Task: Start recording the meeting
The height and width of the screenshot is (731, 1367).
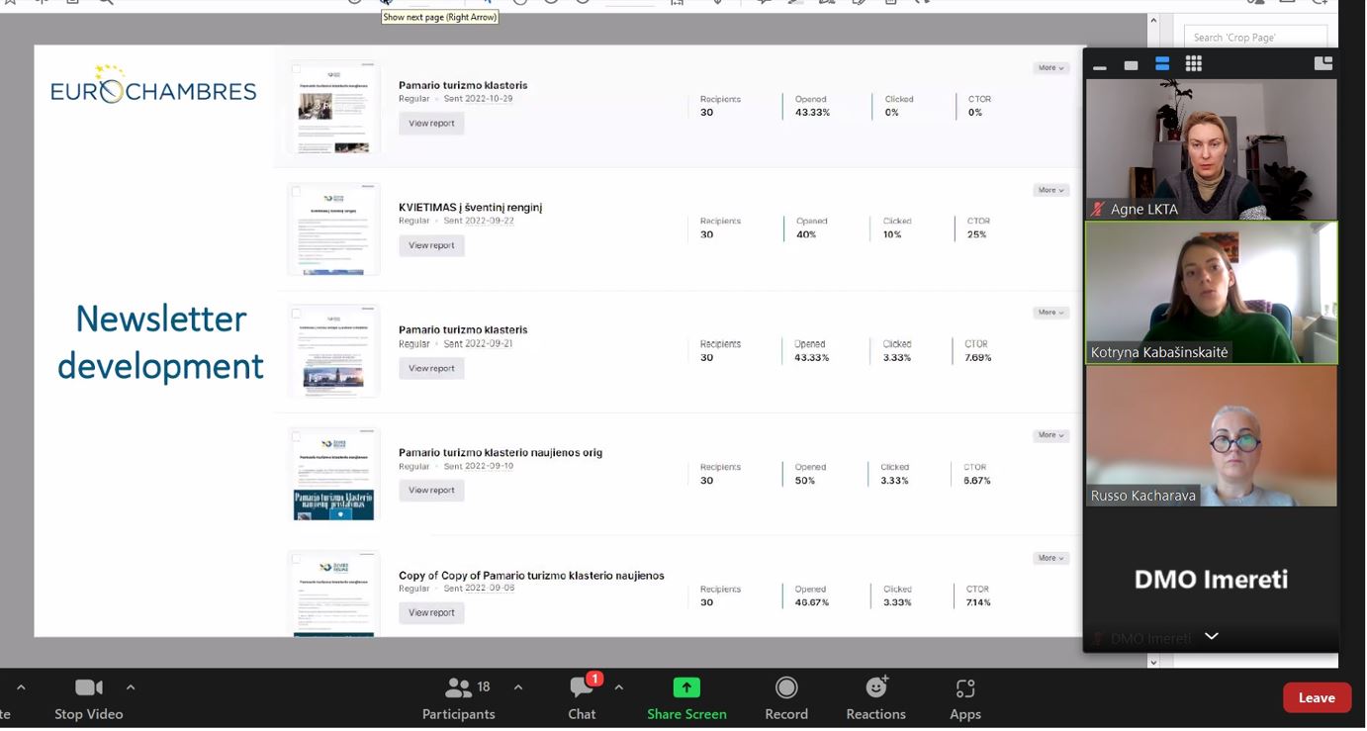Action: click(786, 697)
